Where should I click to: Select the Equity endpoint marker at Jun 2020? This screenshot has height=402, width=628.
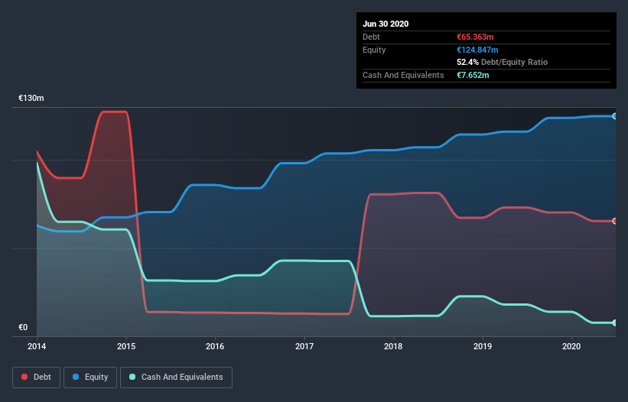click(x=615, y=116)
